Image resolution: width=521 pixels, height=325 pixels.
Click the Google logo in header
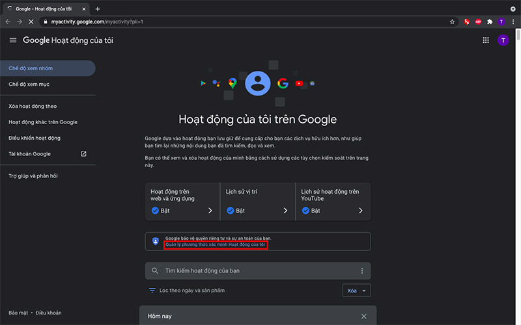click(36, 40)
